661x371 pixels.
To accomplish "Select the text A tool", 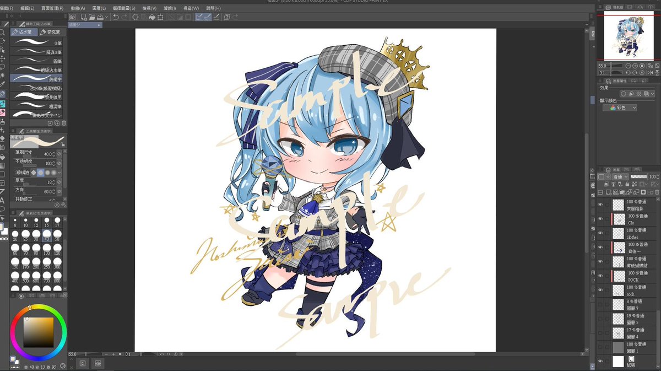I will tap(3, 200).
